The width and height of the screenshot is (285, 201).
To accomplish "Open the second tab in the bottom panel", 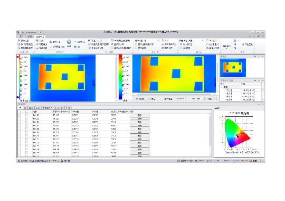I will click(25, 108).
